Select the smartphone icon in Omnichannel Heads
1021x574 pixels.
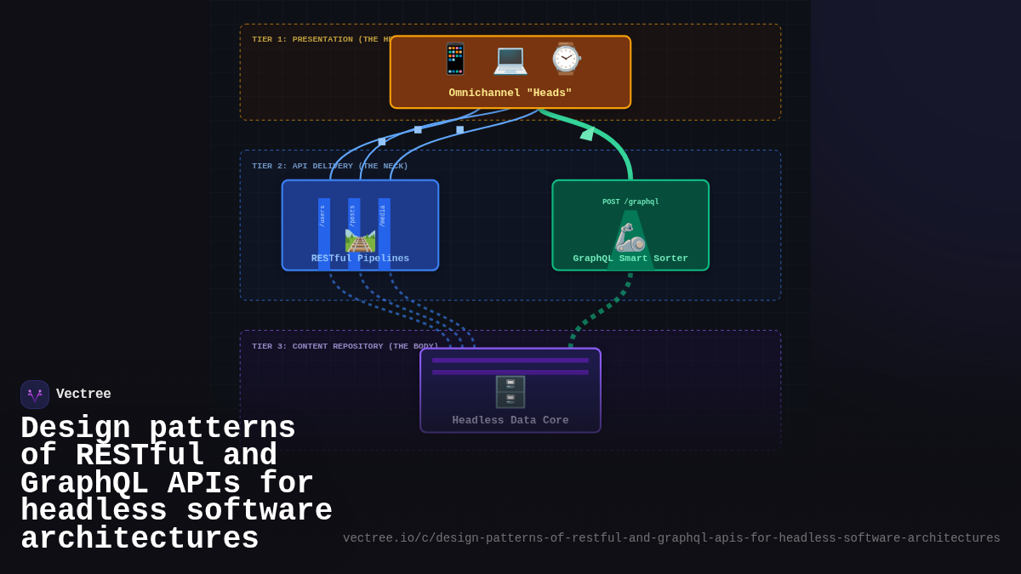(454, 59)
